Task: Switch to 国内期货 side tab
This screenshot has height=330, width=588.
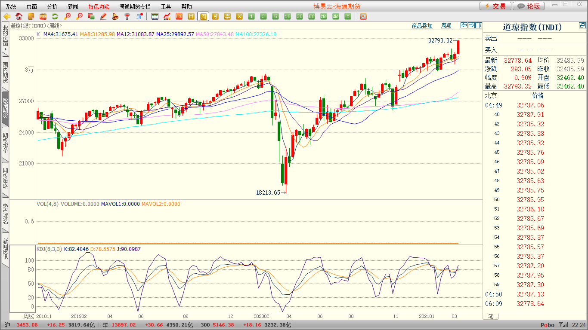Action: pyautogui.click(x=5, y=73)
